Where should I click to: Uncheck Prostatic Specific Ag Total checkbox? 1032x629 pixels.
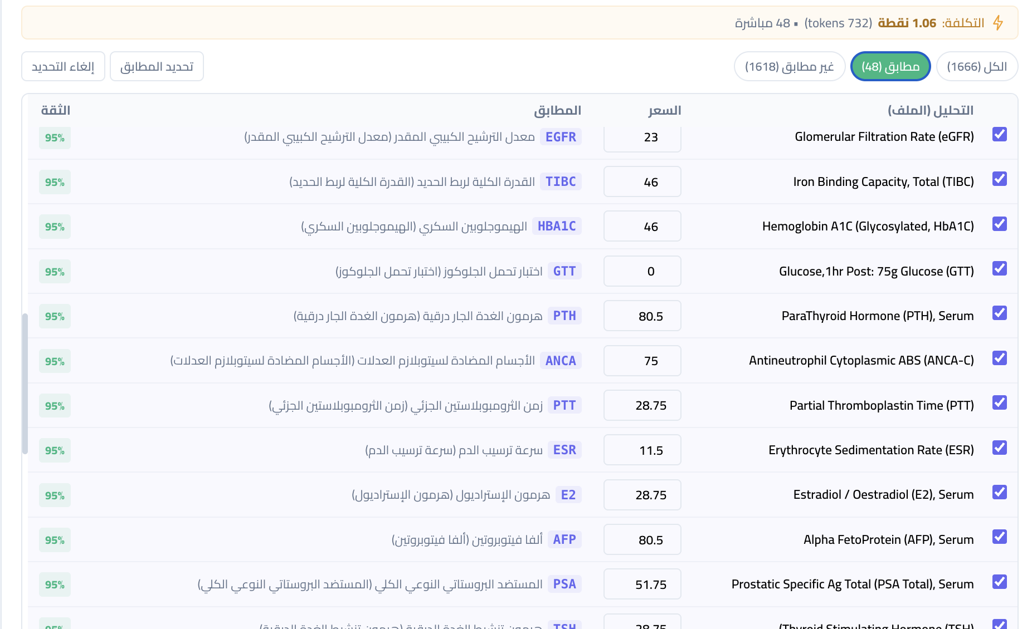tap(999, 582)
